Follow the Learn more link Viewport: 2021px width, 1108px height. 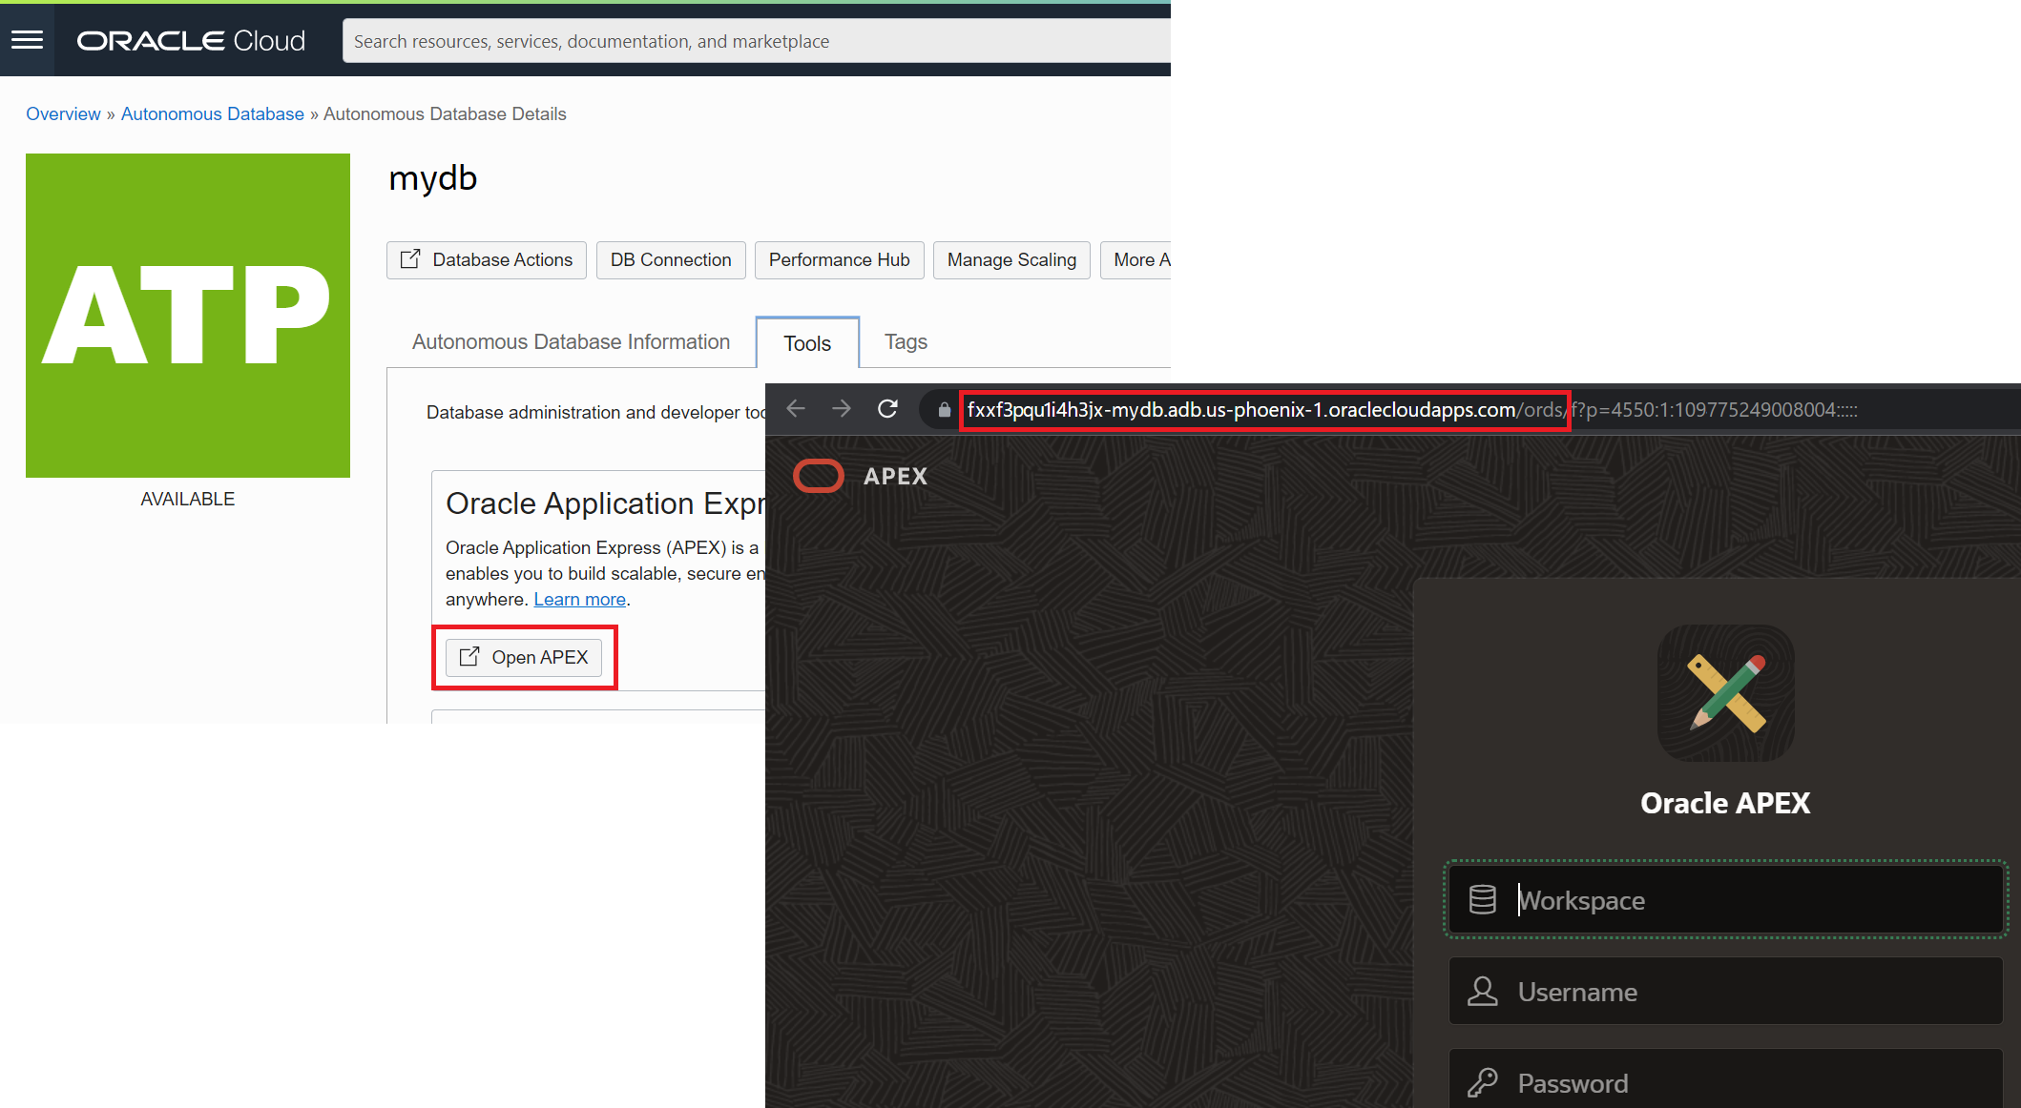pyautogui.click(x=579, y=600)
